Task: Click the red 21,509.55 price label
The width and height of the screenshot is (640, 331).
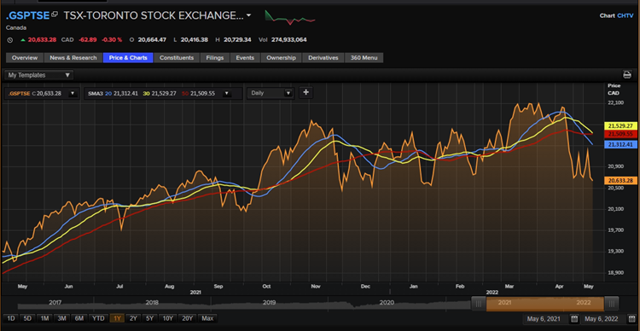Action: (620, 134)
